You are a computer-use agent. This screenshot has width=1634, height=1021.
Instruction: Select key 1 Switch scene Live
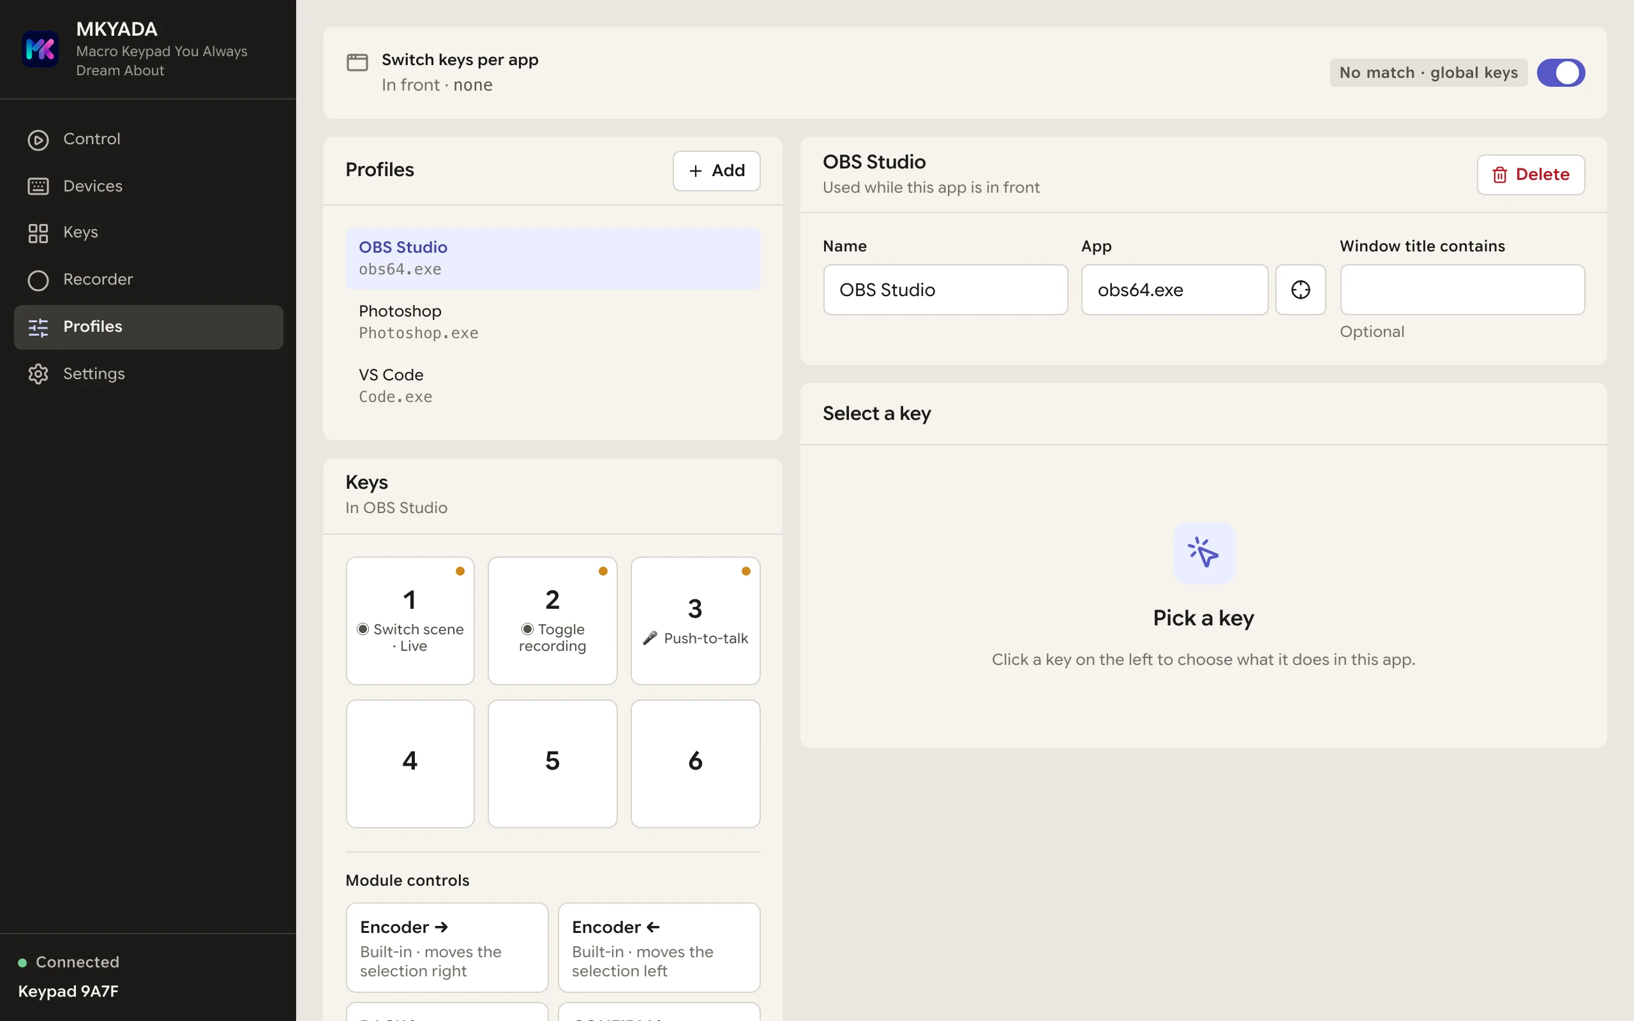410,620
